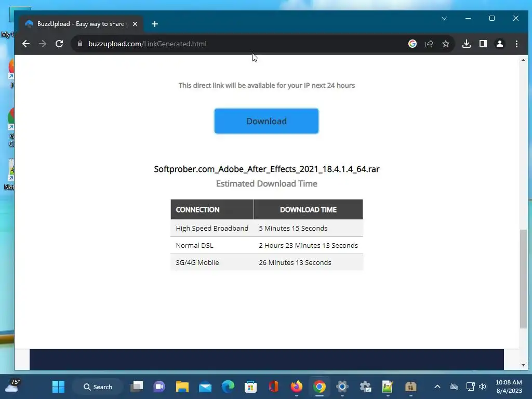Image resolution: width=532 pixels, height=399 pixels.
Task: Open Google search icon in address bar
Action: point(412,44)
